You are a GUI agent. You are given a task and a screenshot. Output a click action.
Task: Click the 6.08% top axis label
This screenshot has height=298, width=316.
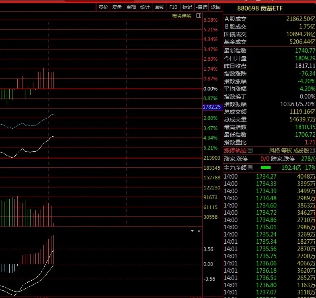pos(210,20)
